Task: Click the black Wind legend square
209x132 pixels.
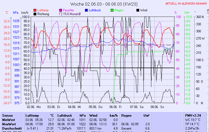Action: click(138, 10)
